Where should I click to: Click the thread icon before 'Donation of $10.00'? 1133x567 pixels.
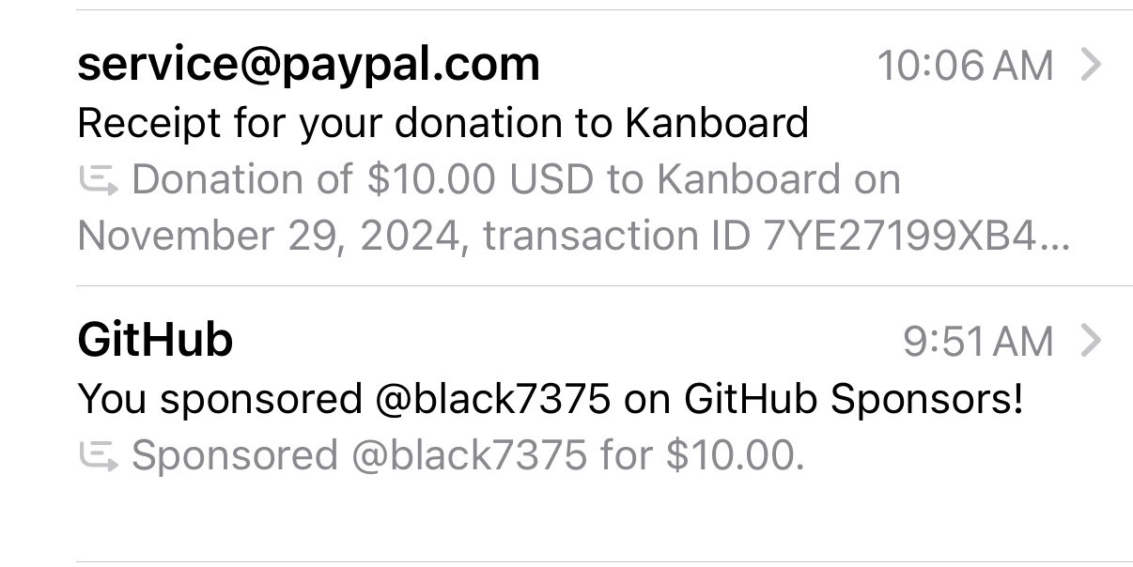tap(98, 180)
